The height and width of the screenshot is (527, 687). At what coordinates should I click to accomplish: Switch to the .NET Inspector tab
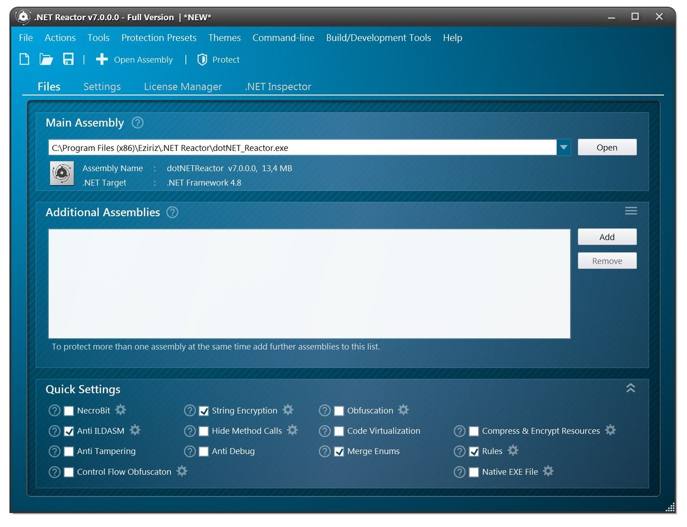coord(278,86)
